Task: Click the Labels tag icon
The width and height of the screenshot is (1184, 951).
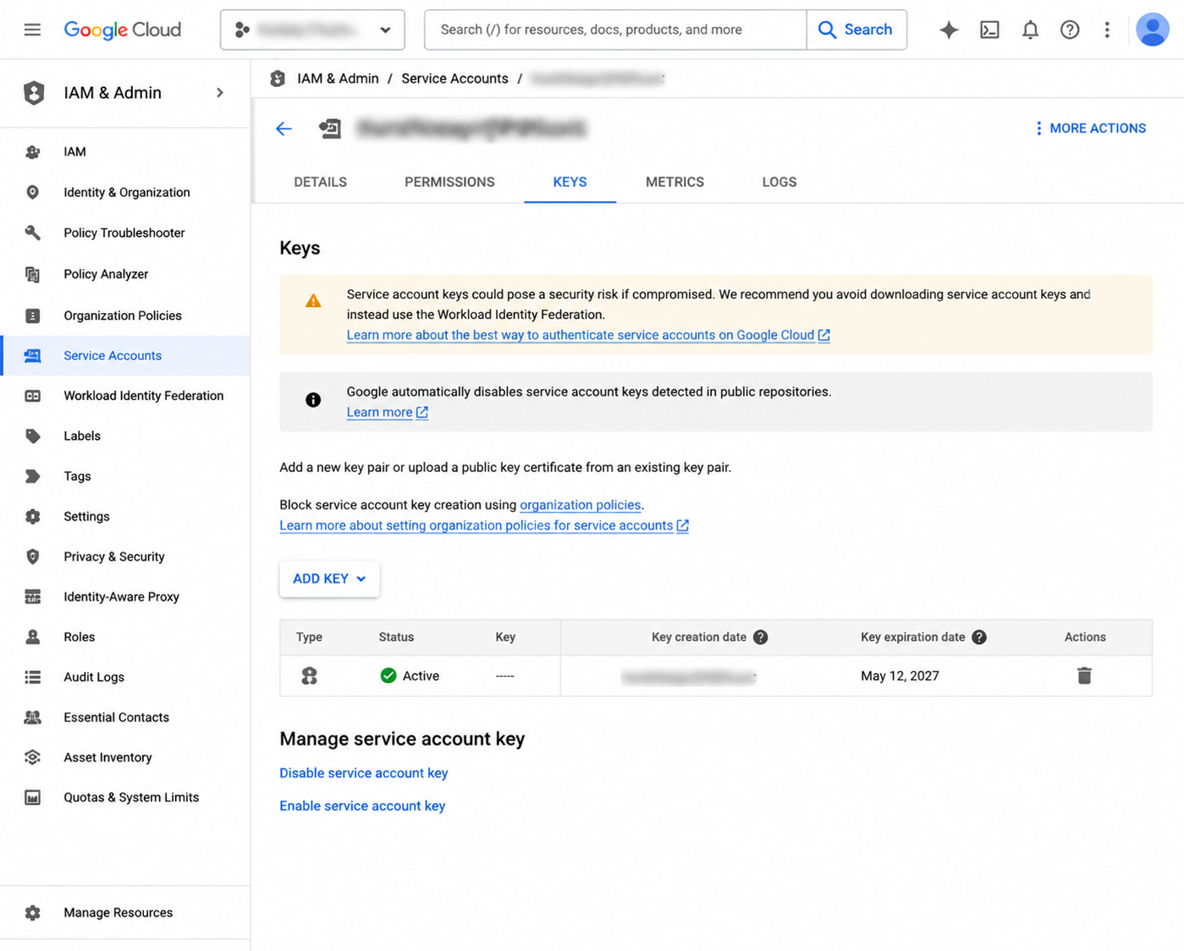Action: [33, 436]
